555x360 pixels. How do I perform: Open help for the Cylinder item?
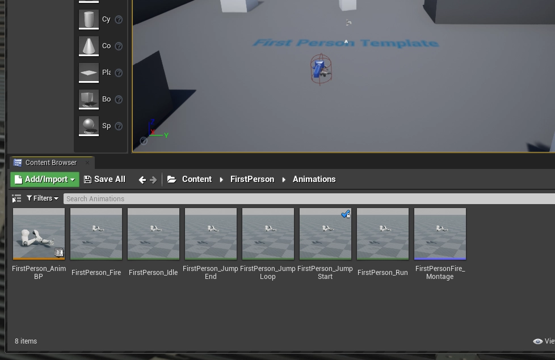point(119,19)
